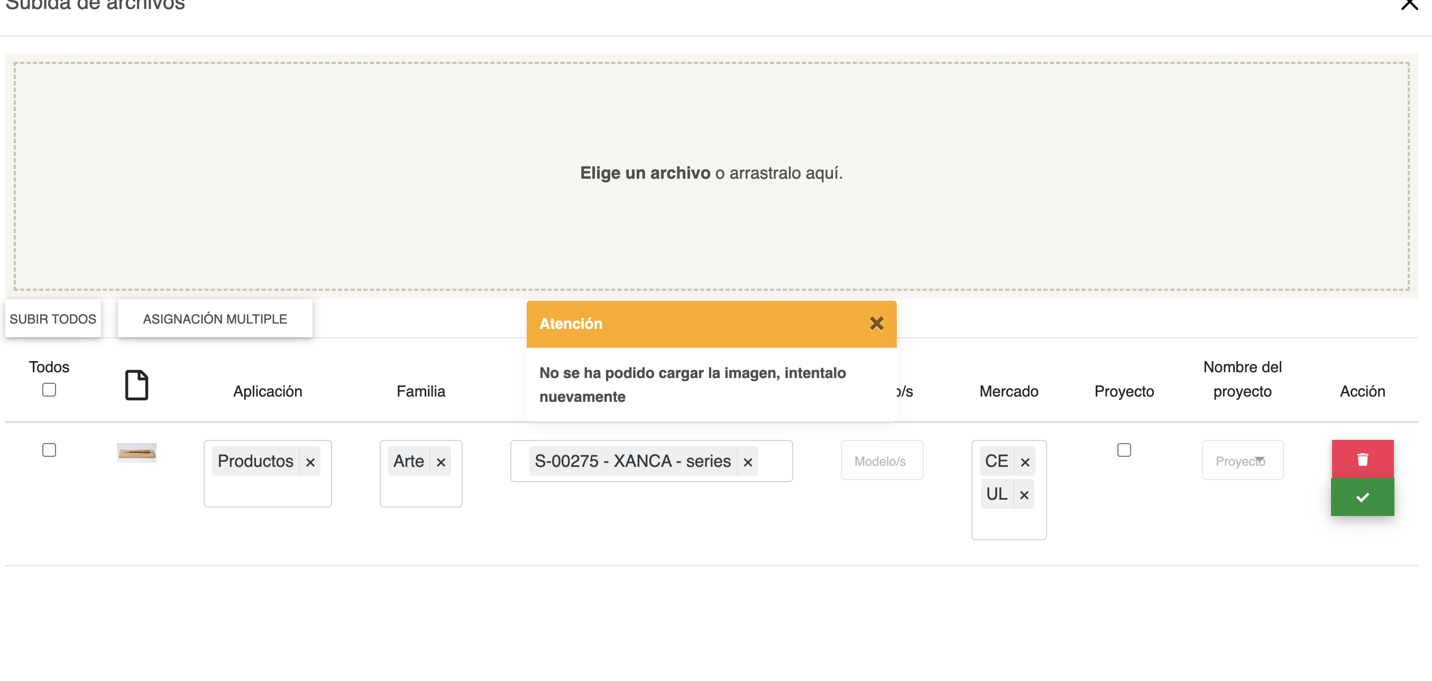1432x681 pixels.
Task: Open the Modelo/s selector field
Action: click(882, 461)
